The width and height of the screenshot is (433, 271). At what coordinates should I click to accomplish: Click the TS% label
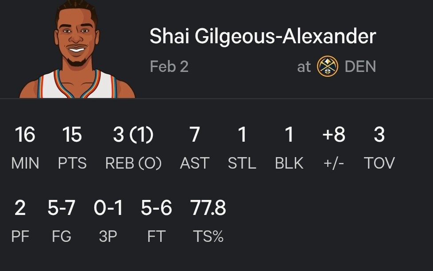point(208,237)
